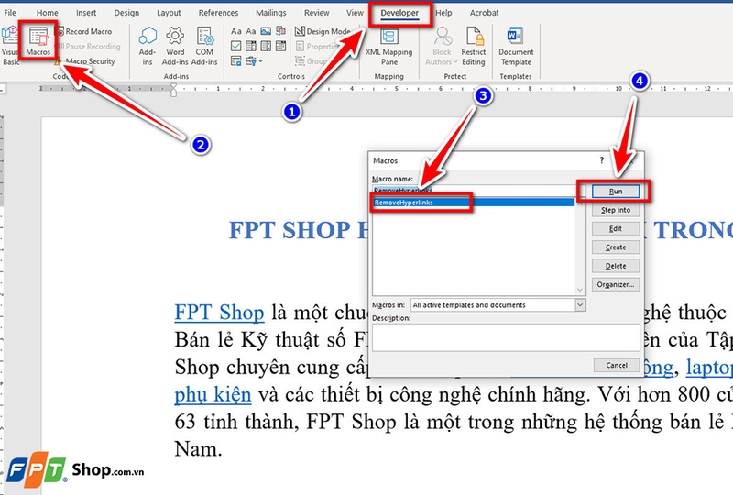The height and width of the screenshot is (495, 733).
Task: Open Document Template settings
Action: coord(516,46)
